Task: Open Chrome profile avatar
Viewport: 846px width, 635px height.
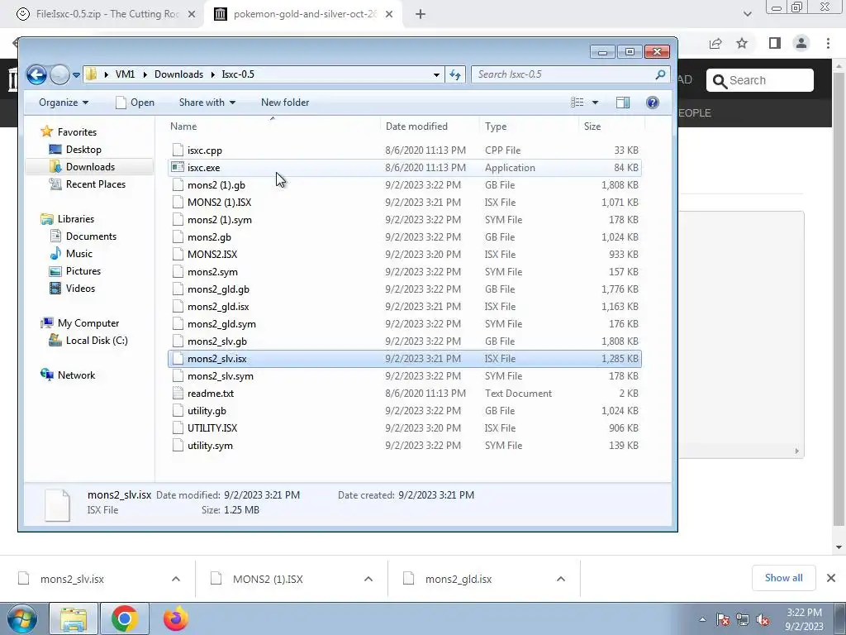Action: point(801,43)
